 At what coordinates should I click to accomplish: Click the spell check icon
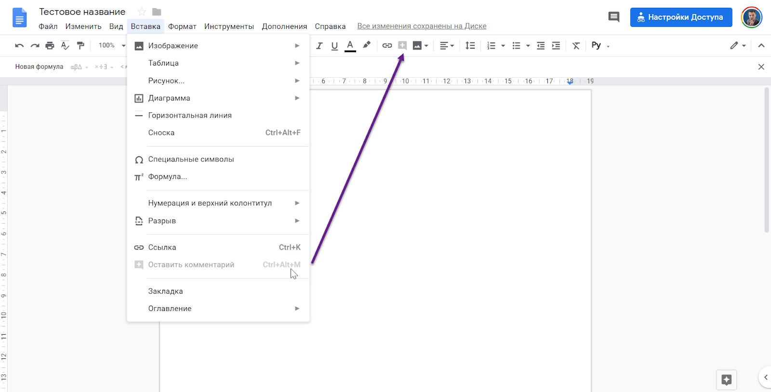(x=65, y=46)
